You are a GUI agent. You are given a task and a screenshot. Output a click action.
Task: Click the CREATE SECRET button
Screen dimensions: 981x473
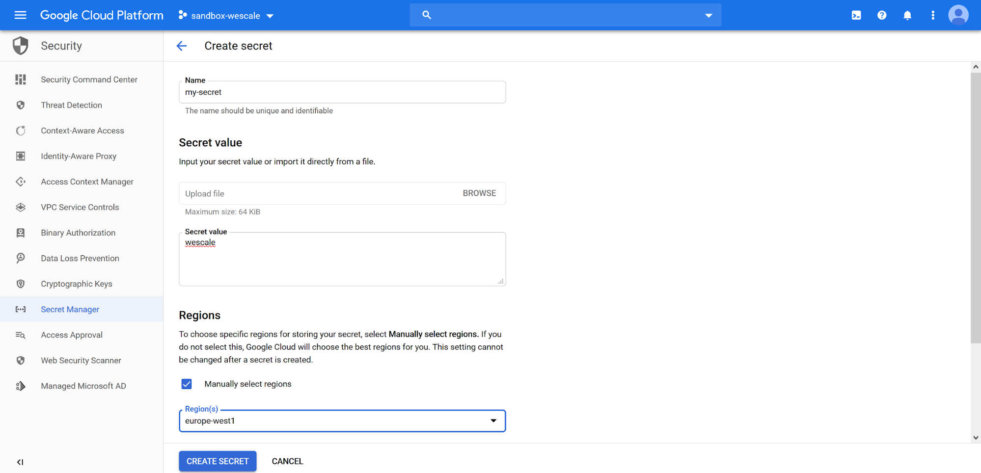coord(218,461)
